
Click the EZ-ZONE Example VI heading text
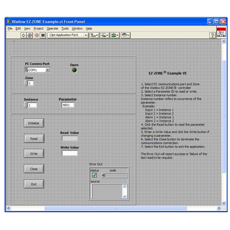167,73
